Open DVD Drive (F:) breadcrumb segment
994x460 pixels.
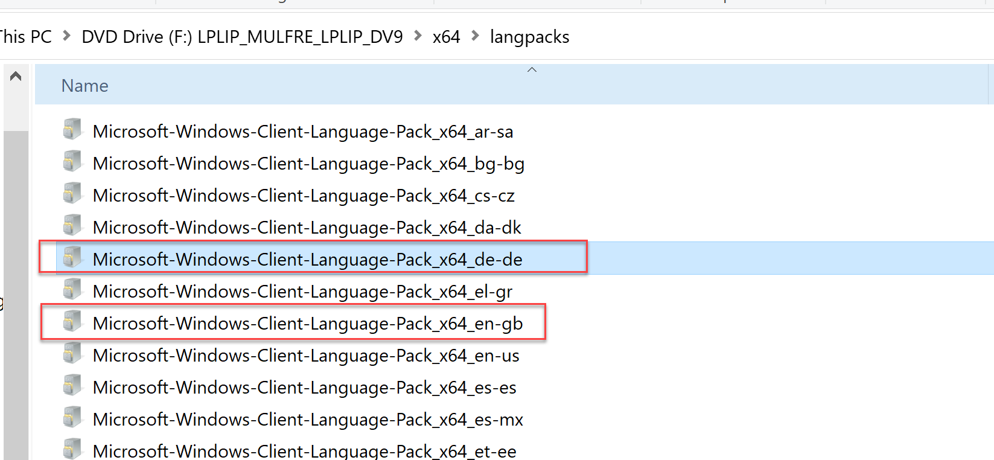[242, 37]
